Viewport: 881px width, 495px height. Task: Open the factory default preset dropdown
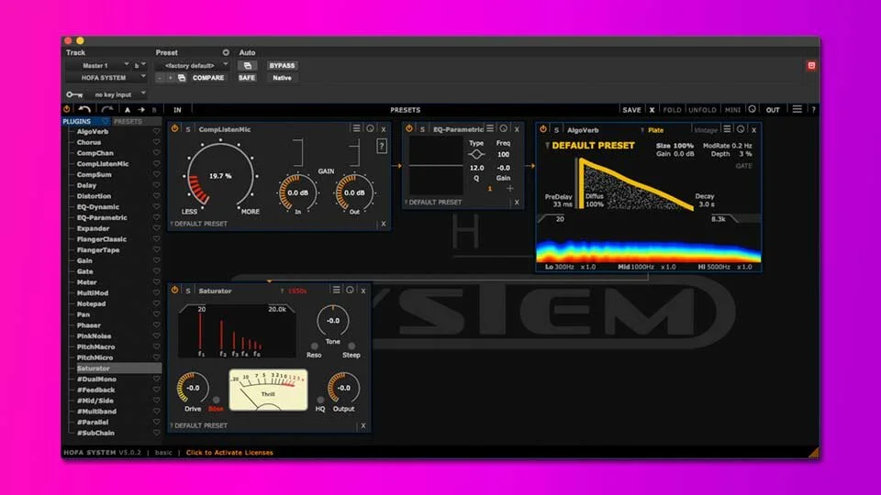pyautogui.click(x=192, y=66)
